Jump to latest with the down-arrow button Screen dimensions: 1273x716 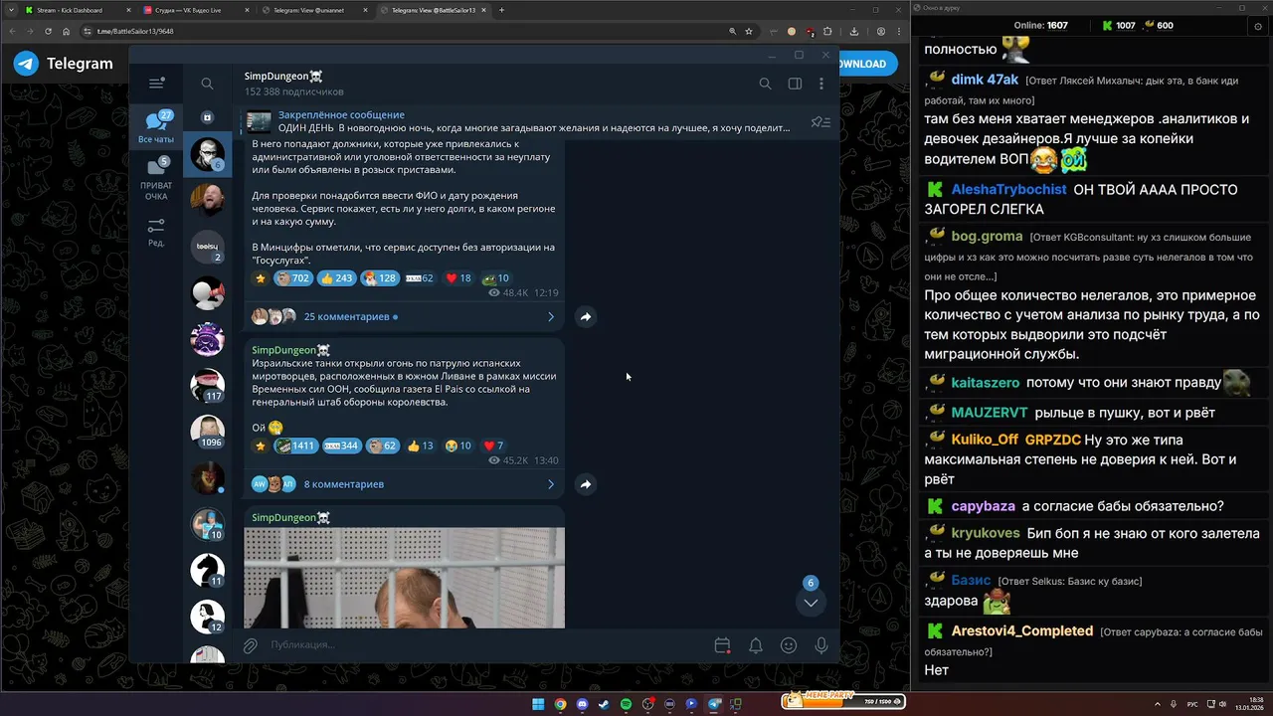click(811, 602)
